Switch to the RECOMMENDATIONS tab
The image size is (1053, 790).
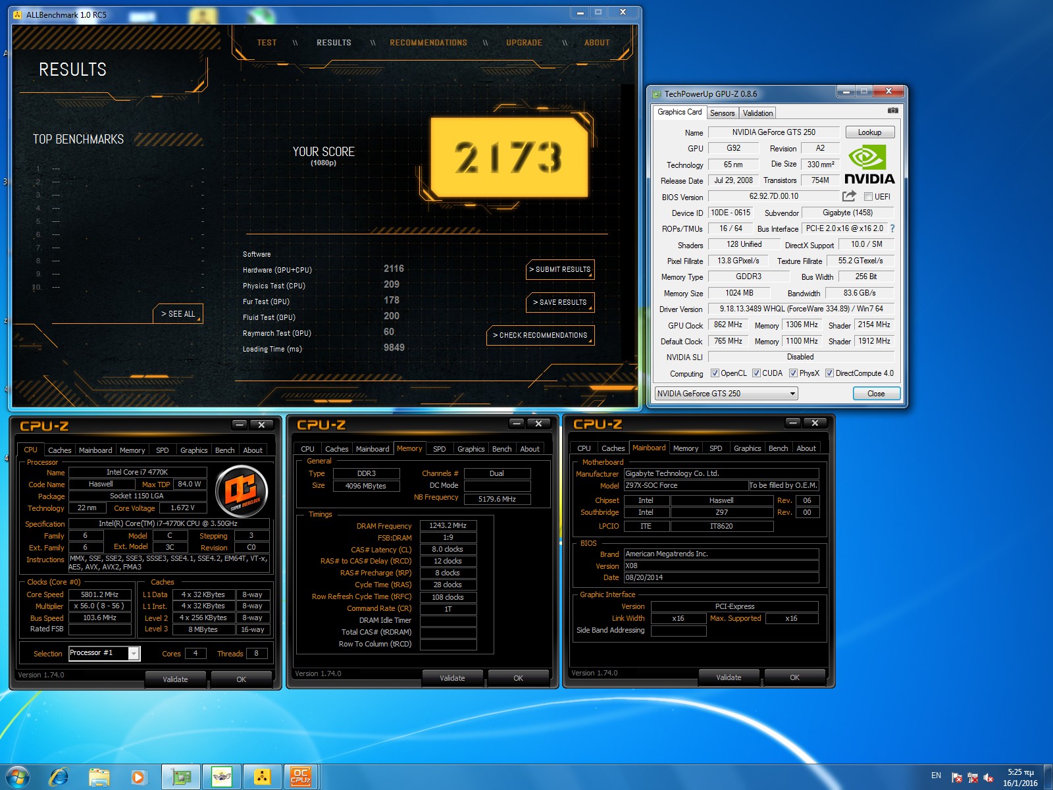pyautogui.click(x=428, y=43)
